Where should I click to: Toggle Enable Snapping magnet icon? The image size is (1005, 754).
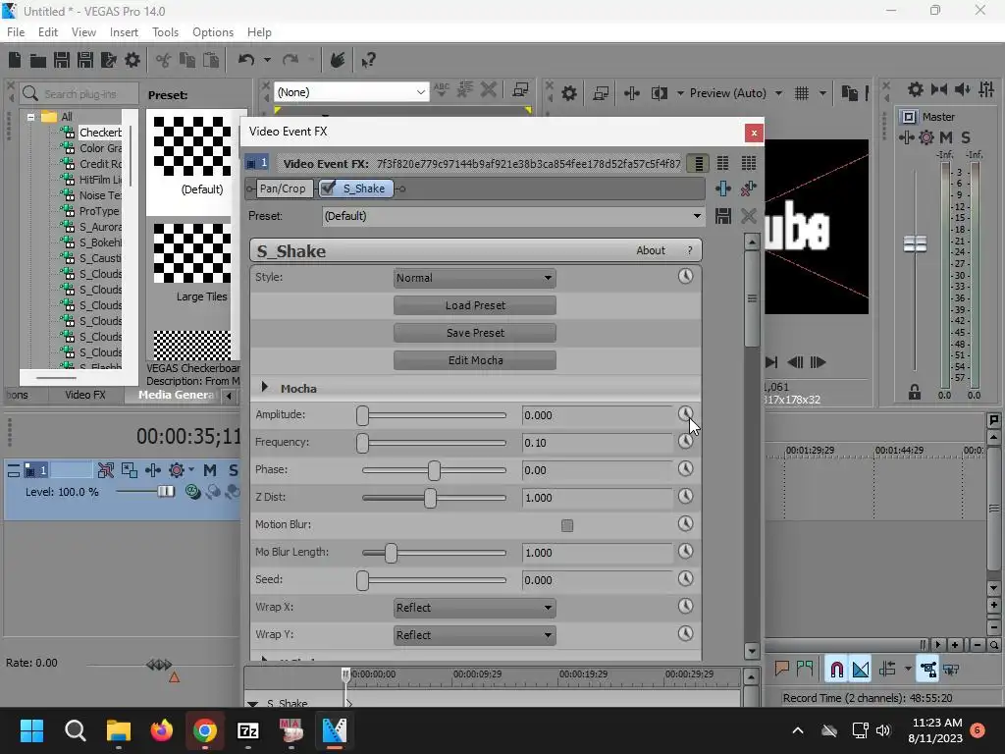point(836,670)
